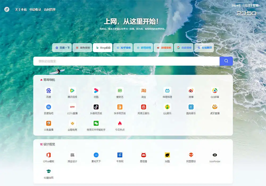Open the 申请收录 menu item

pyautogui.click(x=35, y=9)
